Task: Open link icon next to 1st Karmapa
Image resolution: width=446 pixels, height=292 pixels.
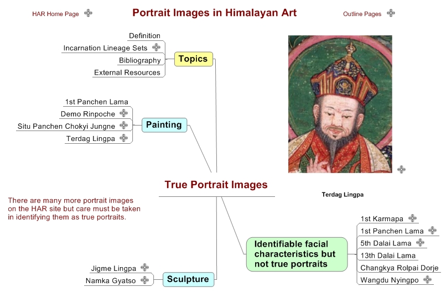Action: [x=412, y=218]
